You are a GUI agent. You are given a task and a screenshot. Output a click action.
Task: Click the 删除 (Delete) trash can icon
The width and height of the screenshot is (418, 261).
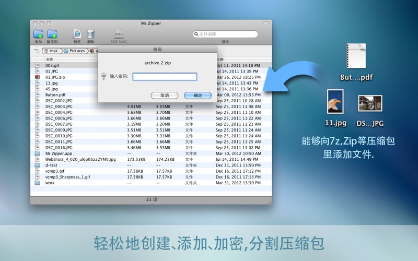click(x=91, y=34)
